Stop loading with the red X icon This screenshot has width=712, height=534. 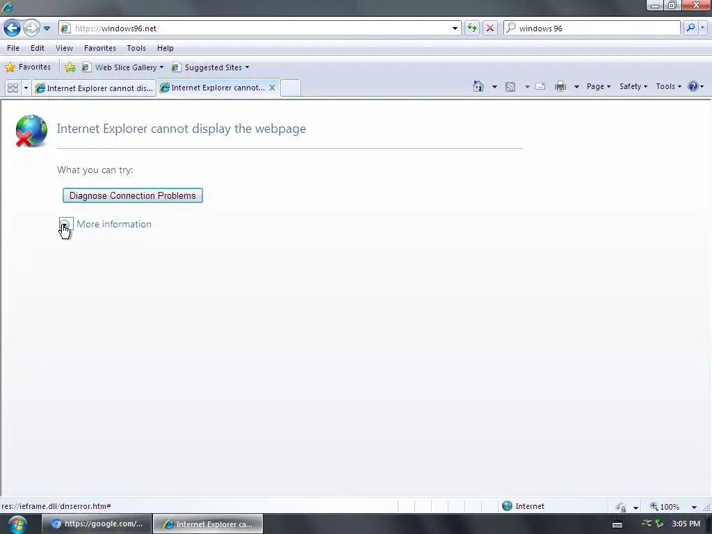click(x=490, y=28)
